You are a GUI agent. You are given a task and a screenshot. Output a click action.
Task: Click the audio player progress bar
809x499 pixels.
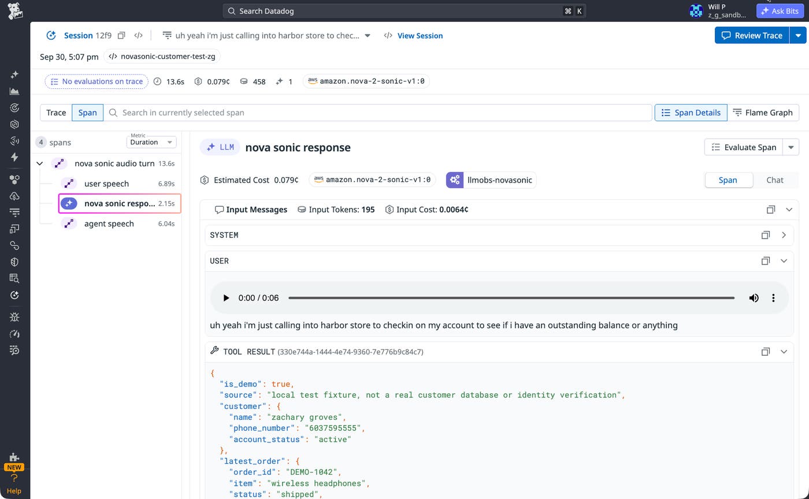(x=511, y=298)
